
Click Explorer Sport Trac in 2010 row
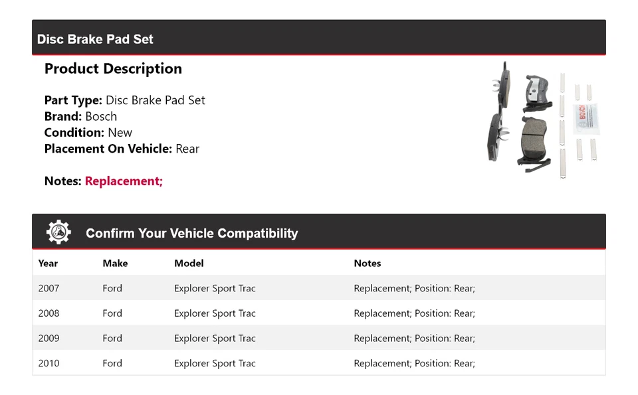215,363
